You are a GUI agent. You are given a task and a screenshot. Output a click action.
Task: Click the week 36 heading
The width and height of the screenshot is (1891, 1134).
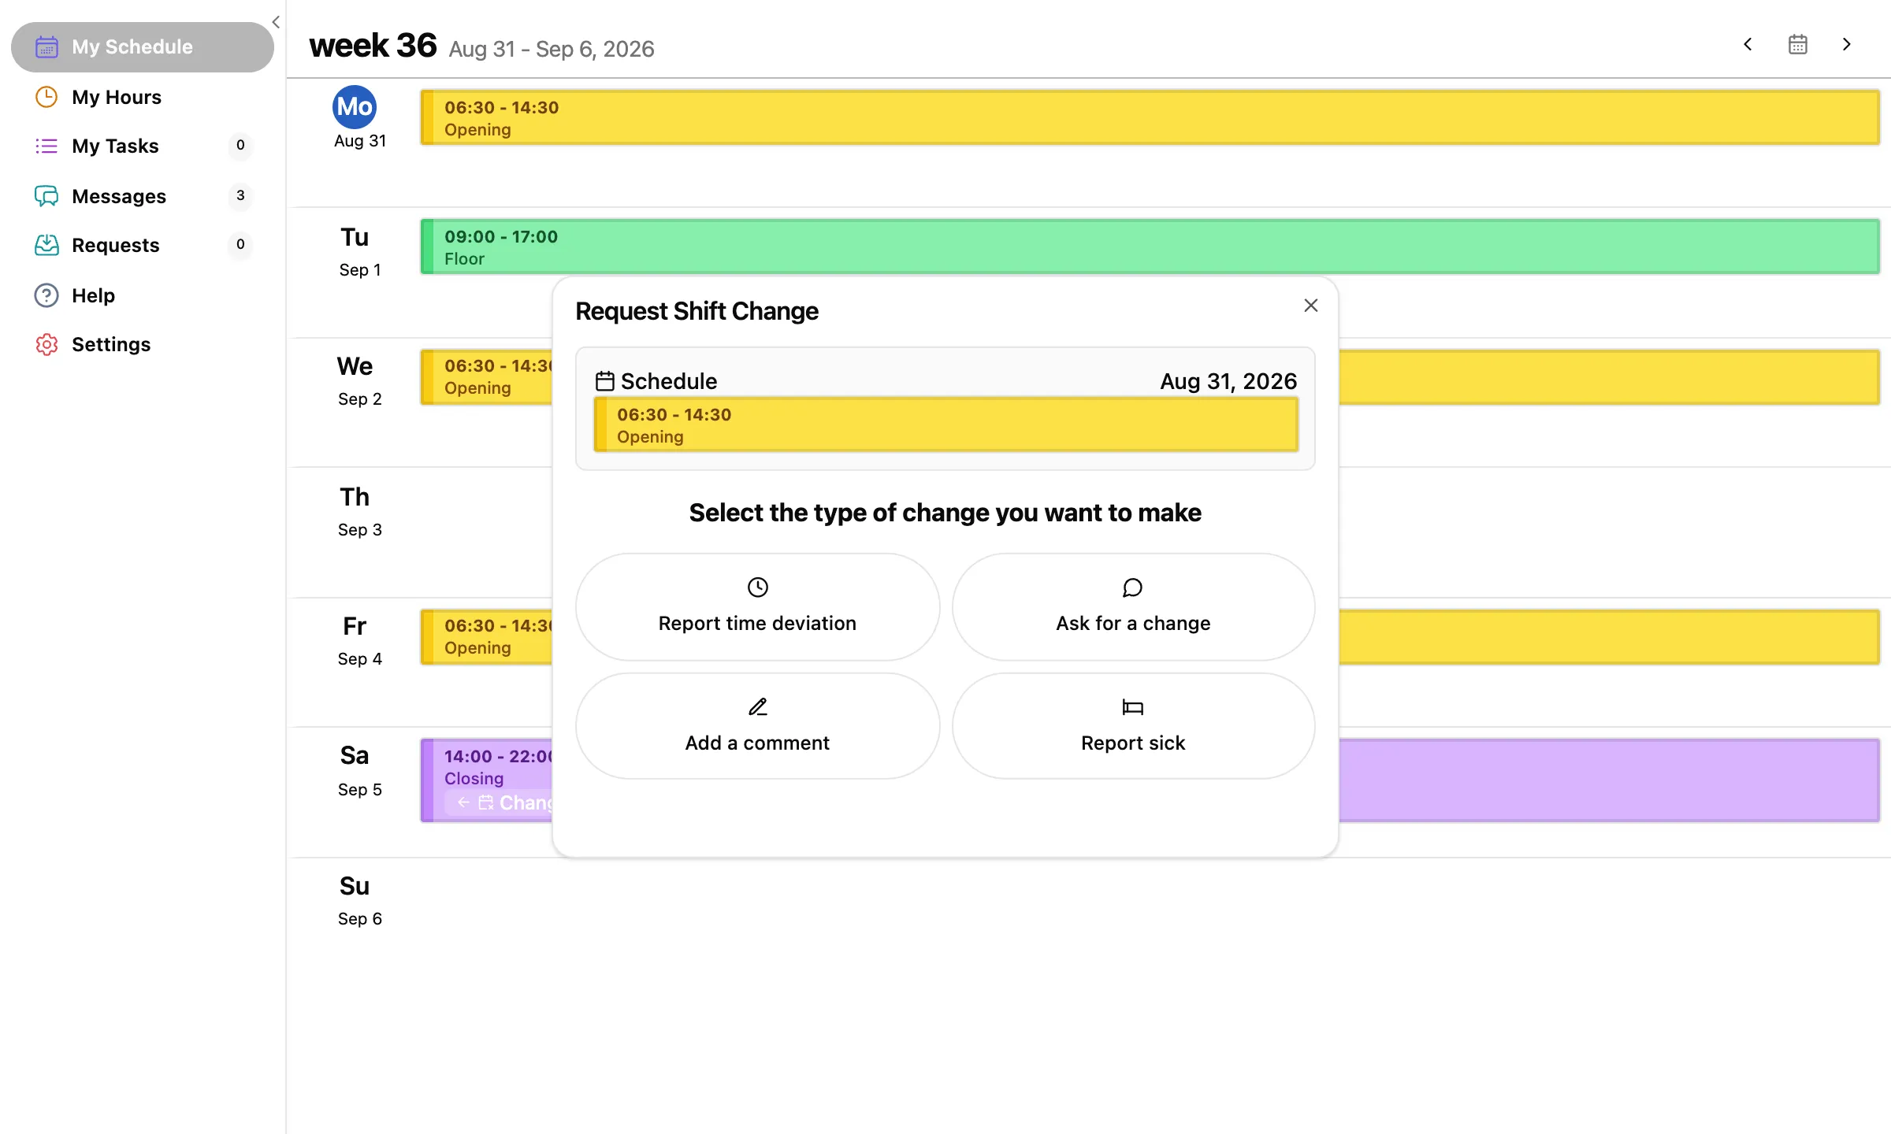[373, 46]
